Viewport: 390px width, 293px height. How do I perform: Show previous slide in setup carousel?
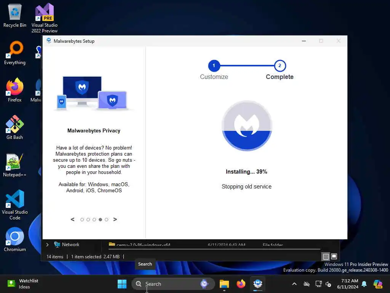coord(72,219)
